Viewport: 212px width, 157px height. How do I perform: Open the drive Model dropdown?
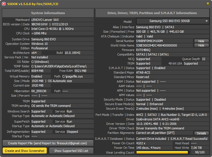pos(173,21)
